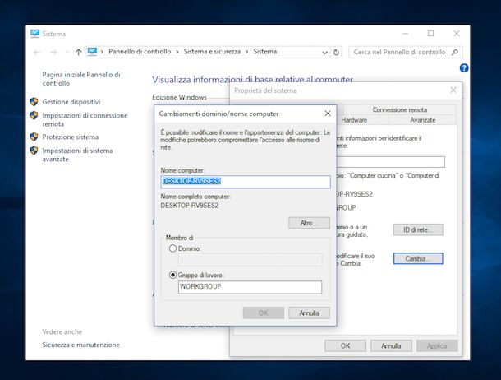Click the Altro... button
The image size is (501, 380).
click(309, 223)
